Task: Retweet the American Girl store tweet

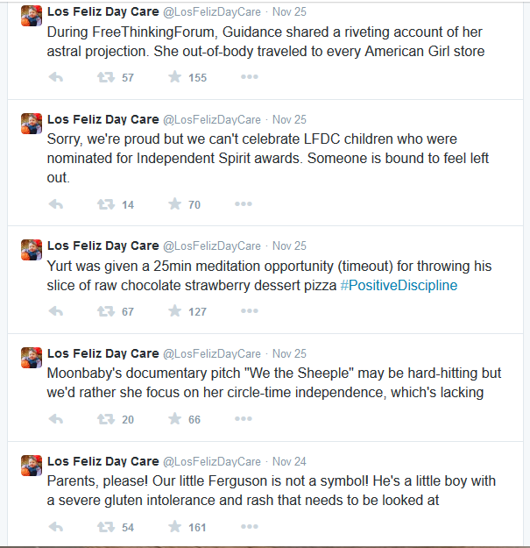Action: (106, 77)
